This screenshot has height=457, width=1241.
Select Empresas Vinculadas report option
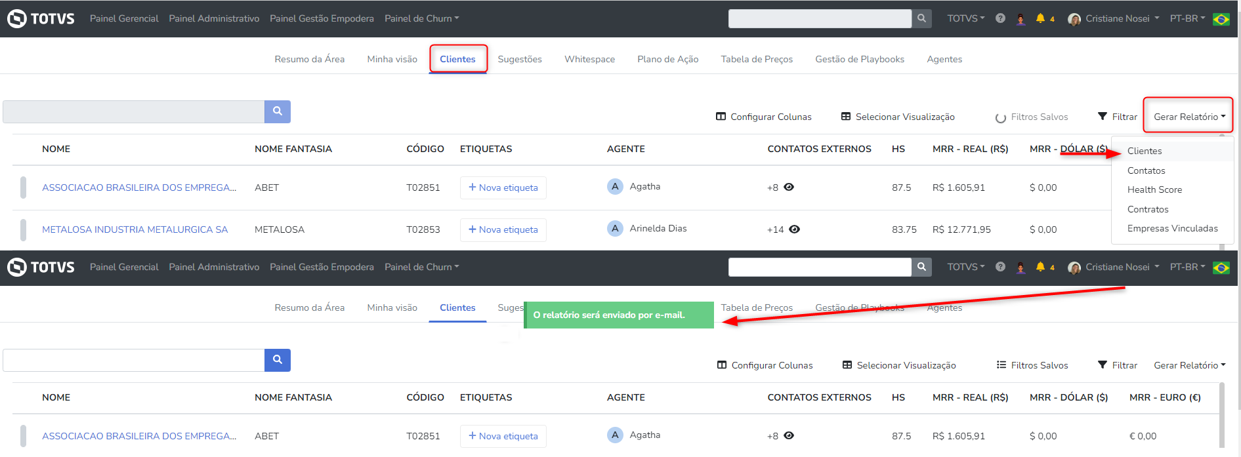[1172, 228]
